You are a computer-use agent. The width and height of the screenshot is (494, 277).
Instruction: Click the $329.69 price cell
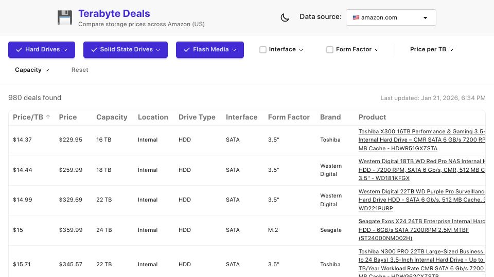70,200
